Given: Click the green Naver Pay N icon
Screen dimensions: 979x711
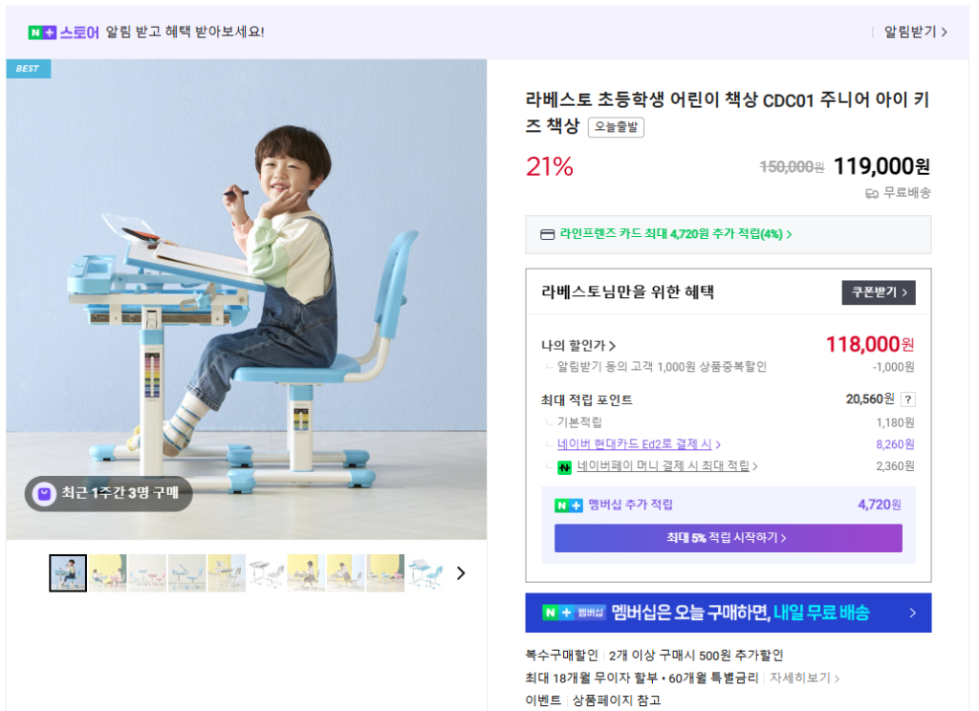Looking at the screenshot, I should 564,467.
